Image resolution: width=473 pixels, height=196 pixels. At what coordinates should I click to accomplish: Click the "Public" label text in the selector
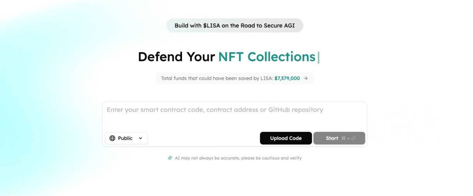125,138
